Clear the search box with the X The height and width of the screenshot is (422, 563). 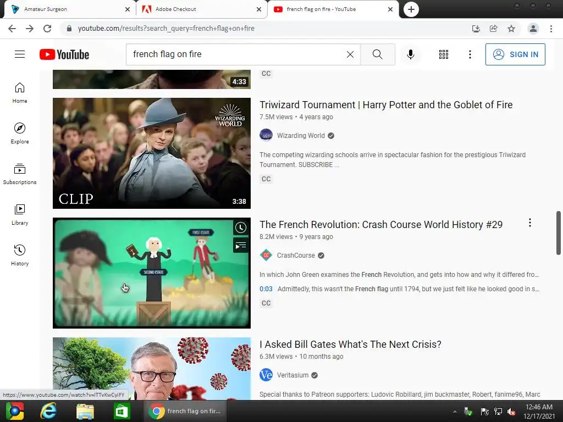pos(350,54)
